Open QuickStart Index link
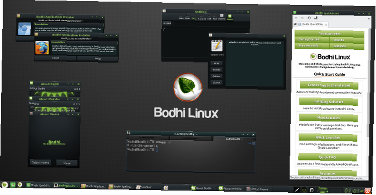The width and height of the screenshot is (376, 195). pos(329,34)
